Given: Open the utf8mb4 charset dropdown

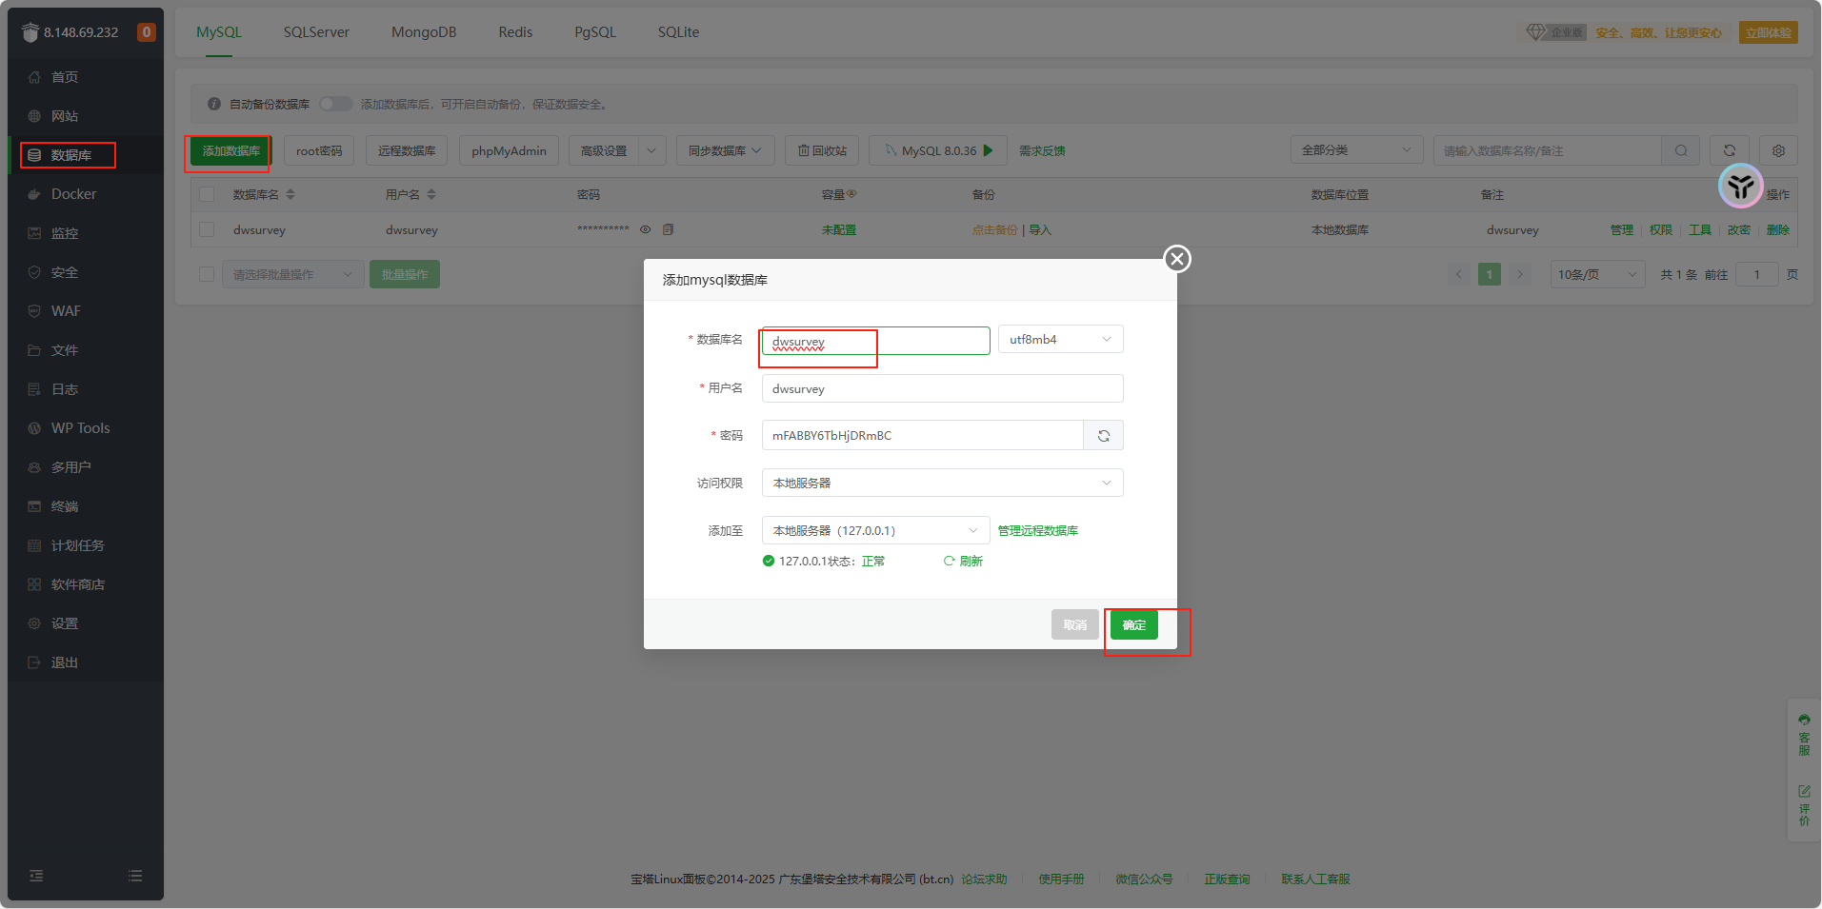Looking at the screenshot, I should pos(1060,340).
